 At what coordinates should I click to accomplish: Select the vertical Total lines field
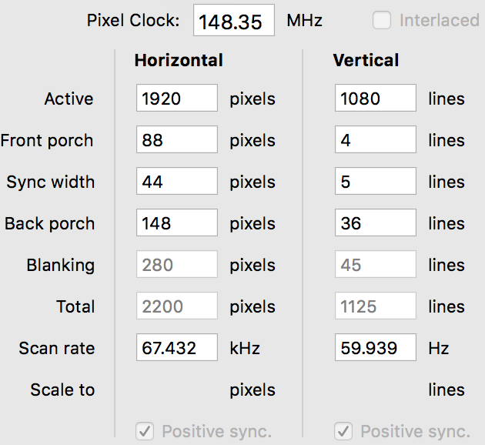point(376,306)
